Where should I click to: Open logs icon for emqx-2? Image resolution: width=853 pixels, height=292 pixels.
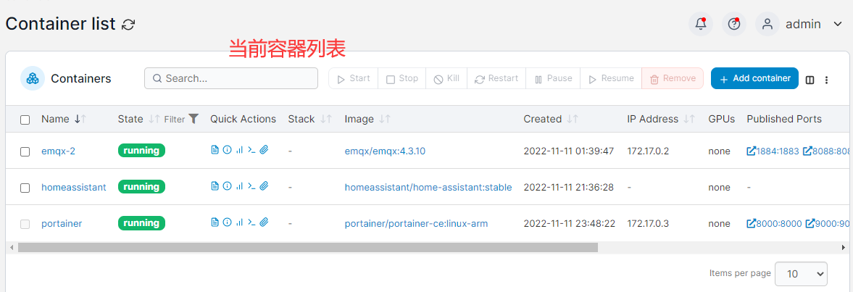click(215, 150)
